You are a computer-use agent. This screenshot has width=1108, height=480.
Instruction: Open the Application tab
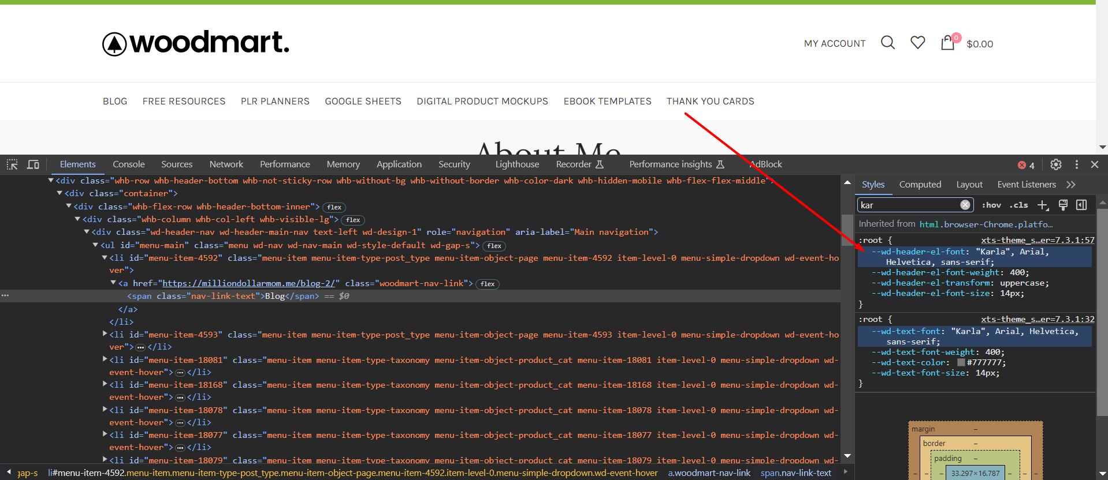click(x=399, y=164)
